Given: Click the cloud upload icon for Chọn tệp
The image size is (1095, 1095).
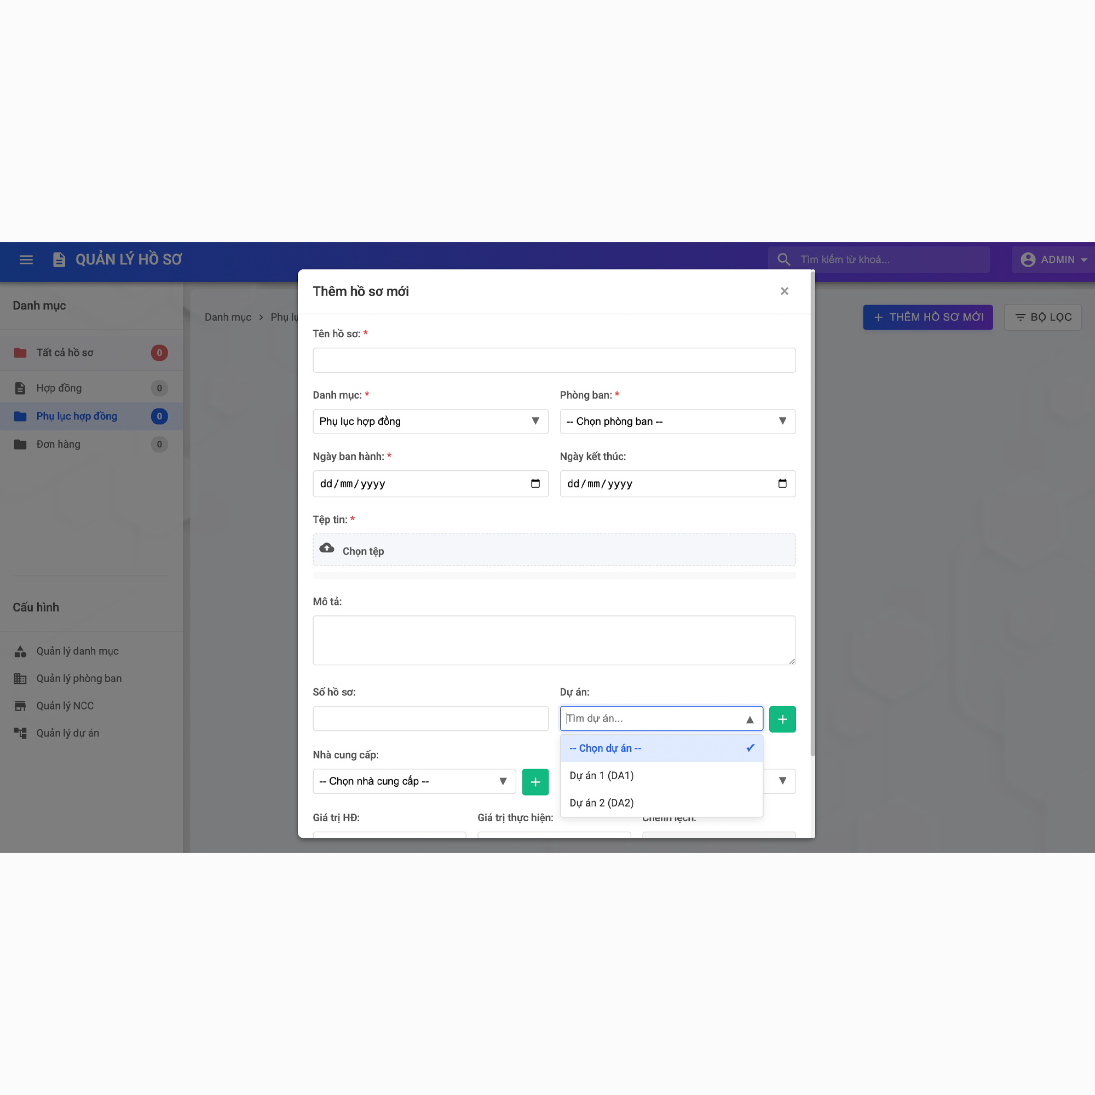Looking at the screenshot, I should (327, 548).
